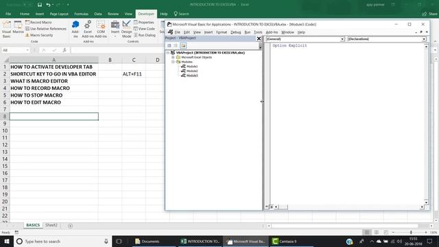Open the (Declarations) procedure dropdown
This screenshot has width=439, height=247.
[424, 39]
